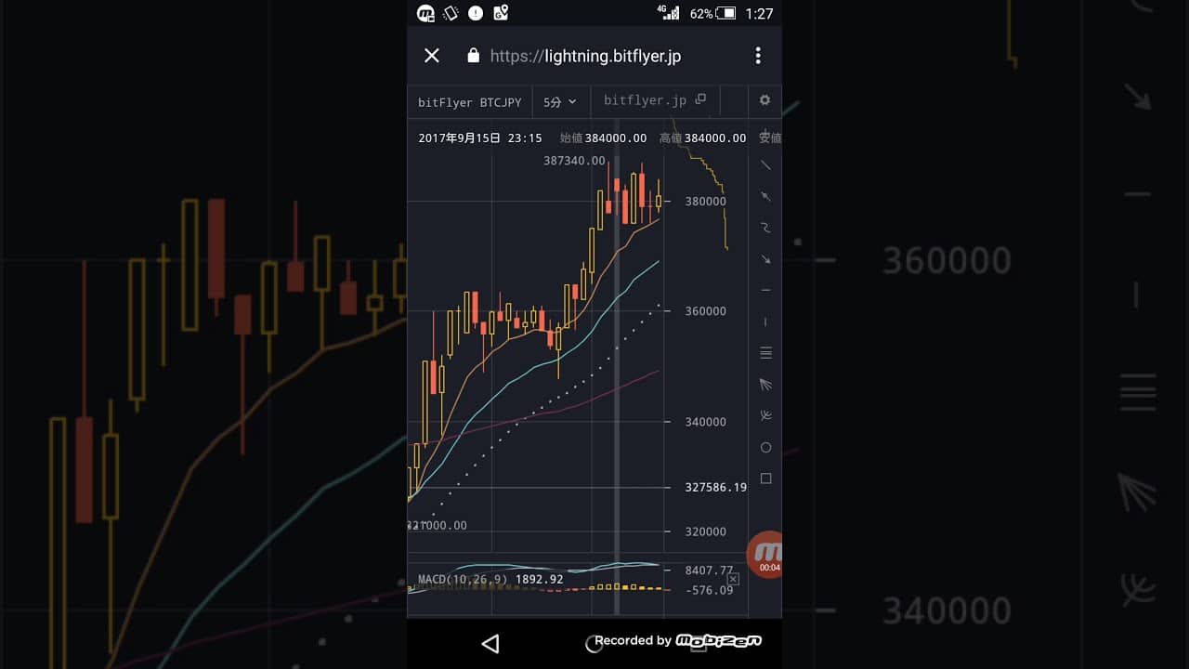Click the 始値 384000.00 opening price
1189x669 pixels.
coord(604,138)
